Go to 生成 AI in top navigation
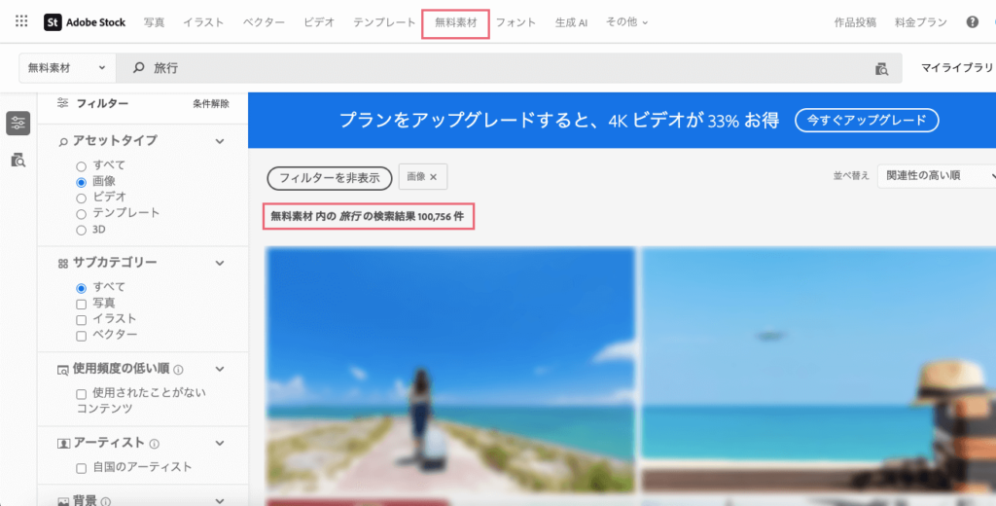The width and height of the screenshot is (996, 506). click(571, 22)
